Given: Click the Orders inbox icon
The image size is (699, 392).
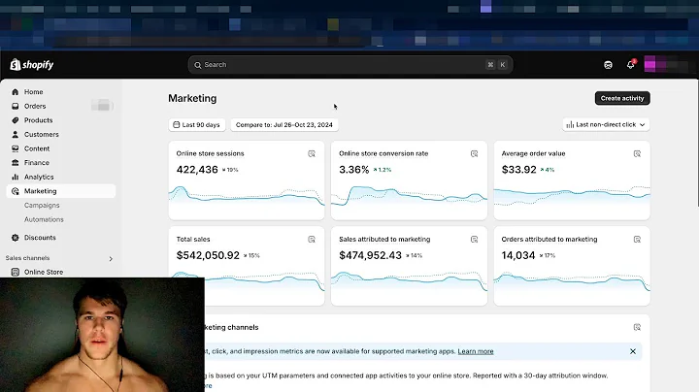Looking at the screenshot, I should tap(16, 106).
